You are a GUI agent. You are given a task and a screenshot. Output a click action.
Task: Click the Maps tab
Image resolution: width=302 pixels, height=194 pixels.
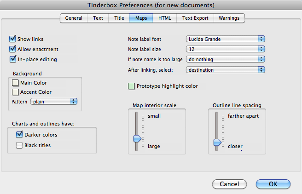point(141,18)
